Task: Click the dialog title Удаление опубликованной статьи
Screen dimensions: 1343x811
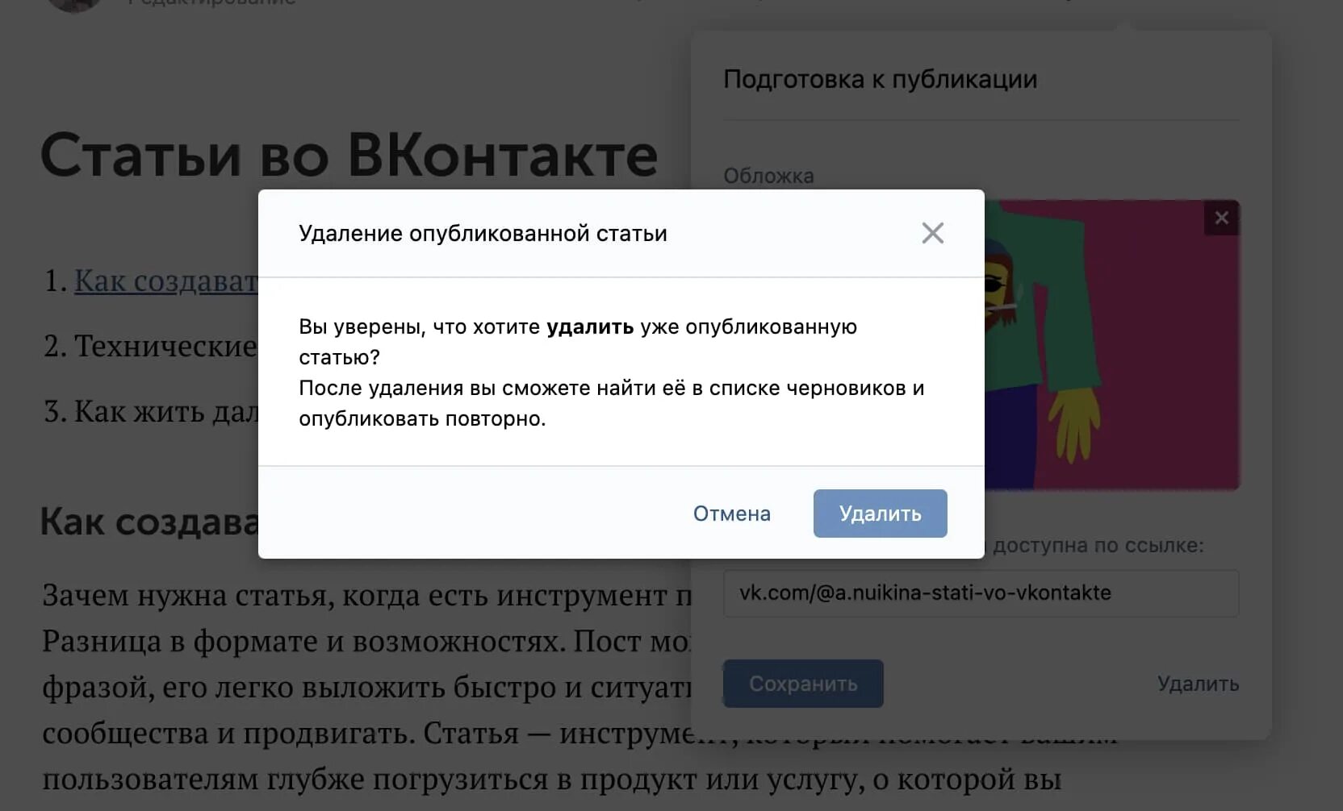Action: (x=483, y=234)
